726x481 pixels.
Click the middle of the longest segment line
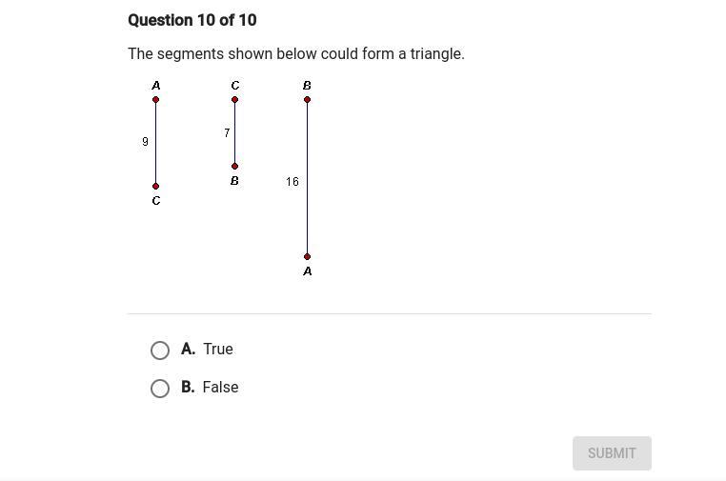point(307,178)
